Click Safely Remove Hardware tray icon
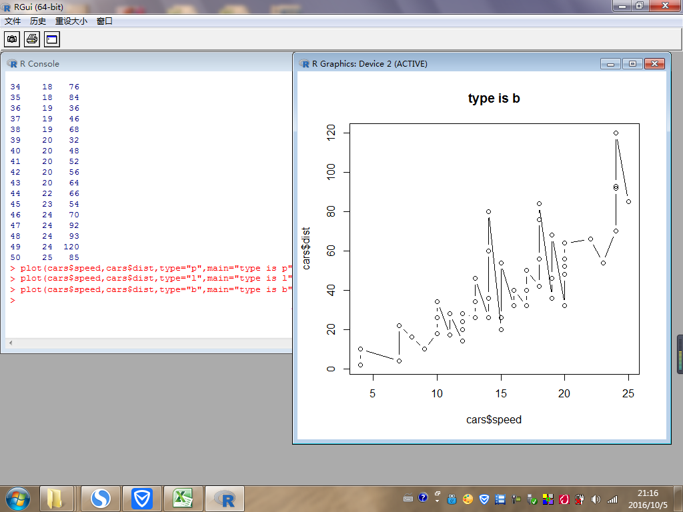Image resolution: width=683 pixels, height=512 pixels. 532,499
